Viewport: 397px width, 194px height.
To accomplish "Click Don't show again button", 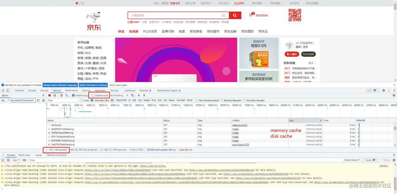I will pyautogui.click(x=118, y=85).
